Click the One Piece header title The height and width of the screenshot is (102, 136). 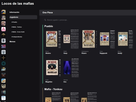[x=48, y=13]
